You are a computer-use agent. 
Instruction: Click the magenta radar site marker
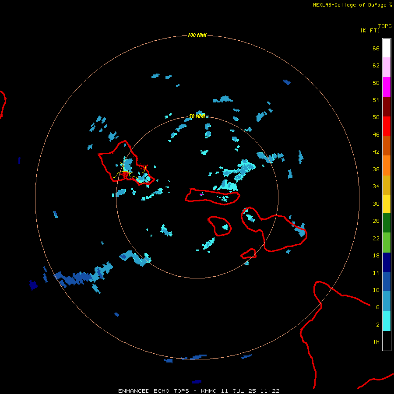click(201, 194)
